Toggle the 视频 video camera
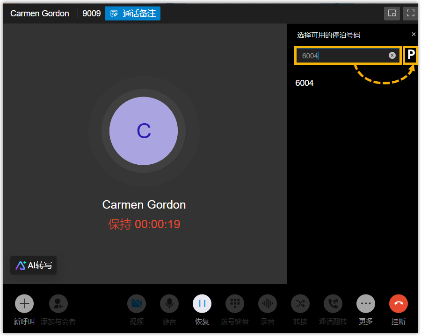Image resolution: width=421 pixels, height=336 pixels. [137, 304]
